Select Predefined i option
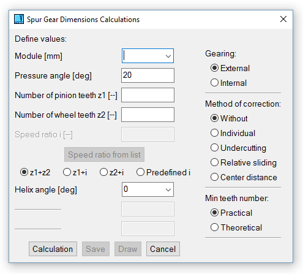Screen dimensions: 303x274 163,172
